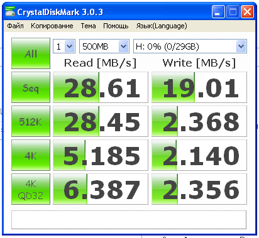Image resolution: width=259 pixels, height=238 pixels.
Task: Open the Язык(Language) menu
Action: tap(162, 26)
